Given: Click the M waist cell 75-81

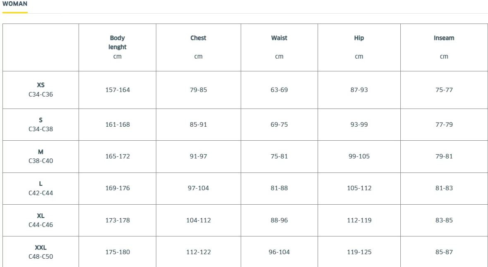Looking at the screenshot, I should pos(279,156).
